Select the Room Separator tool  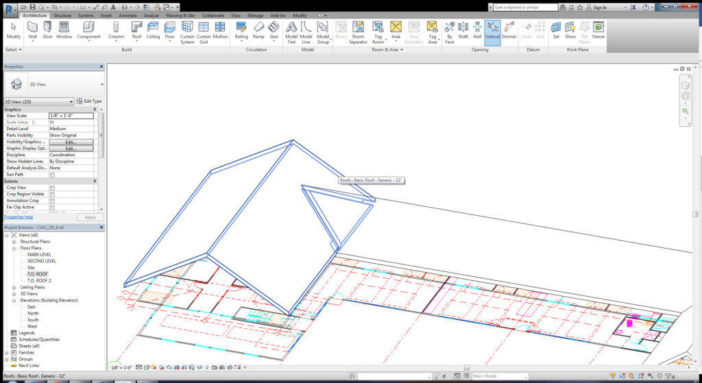358,33
